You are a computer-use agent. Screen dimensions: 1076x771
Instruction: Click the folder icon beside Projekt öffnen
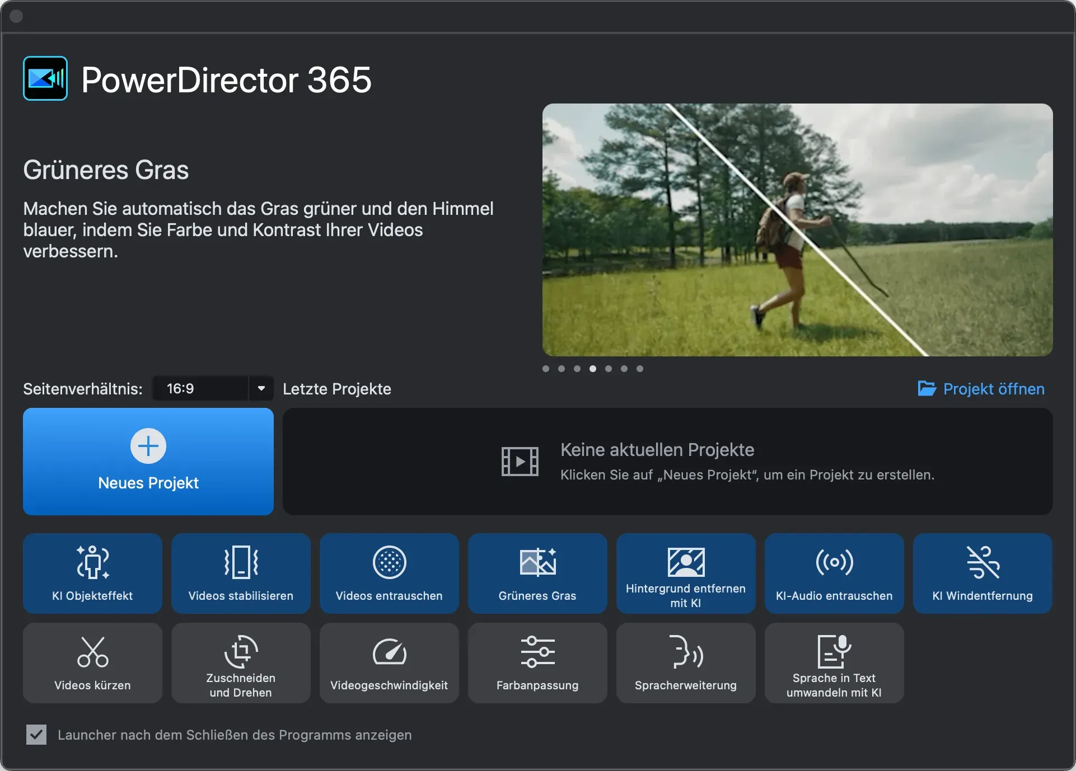(927, 388)
